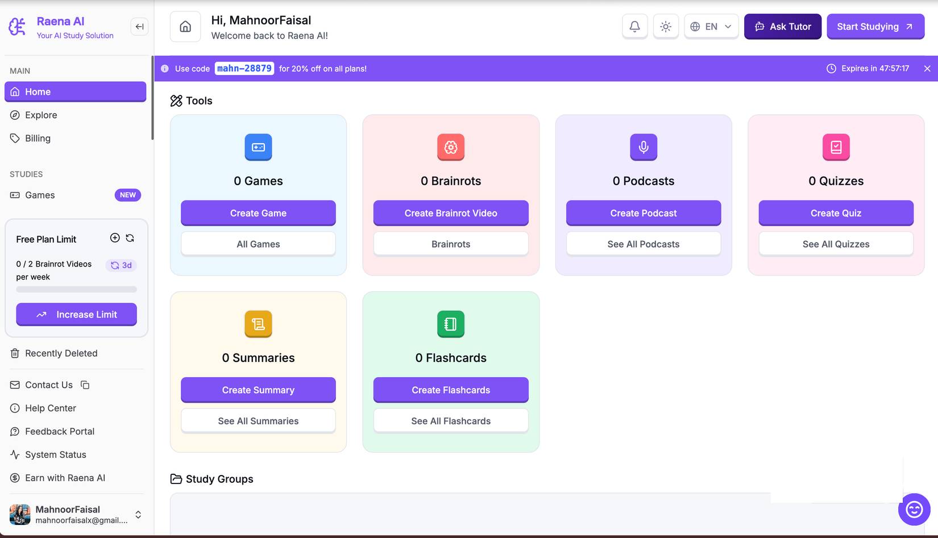Click the mahn-28879 promo code
This screenshot has width=938, height=538.
click(x=244, y=69)
